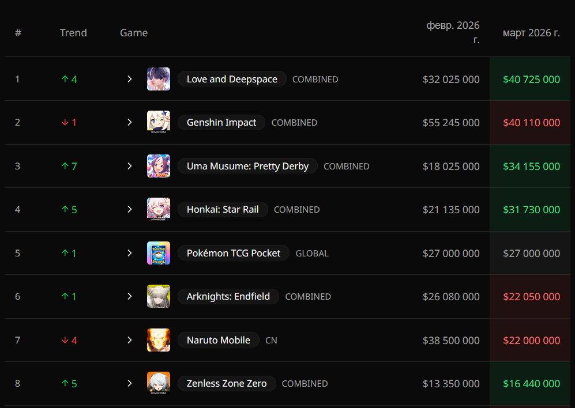This screenshot has height=408, width=575.
Task: Open the Uma Musume: Pretty Derby name pill
Action: [247, 166]
